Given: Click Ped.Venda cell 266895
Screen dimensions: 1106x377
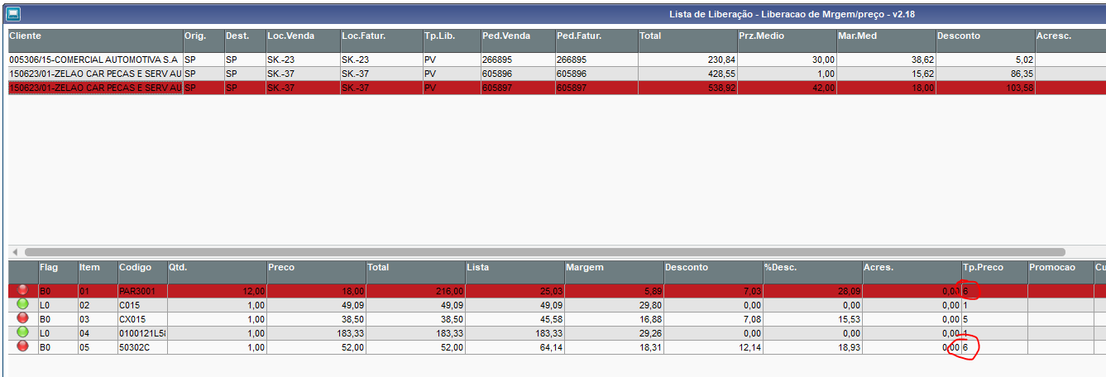Looking at the screenshot, I should pyautogui.click(x=518, y=60).
